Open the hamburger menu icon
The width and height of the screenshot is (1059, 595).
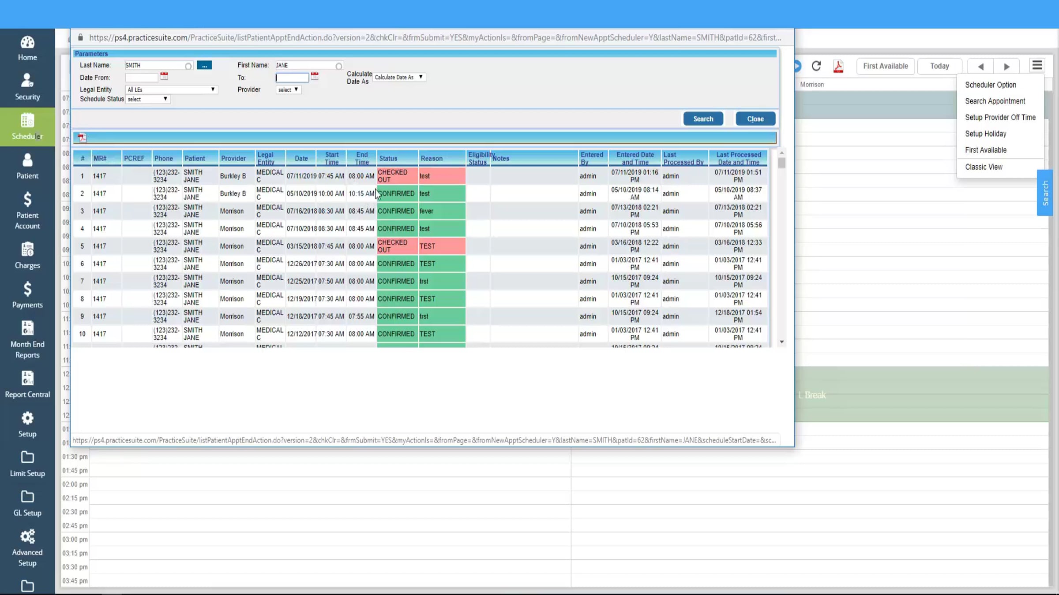[x=1037, y=66]
